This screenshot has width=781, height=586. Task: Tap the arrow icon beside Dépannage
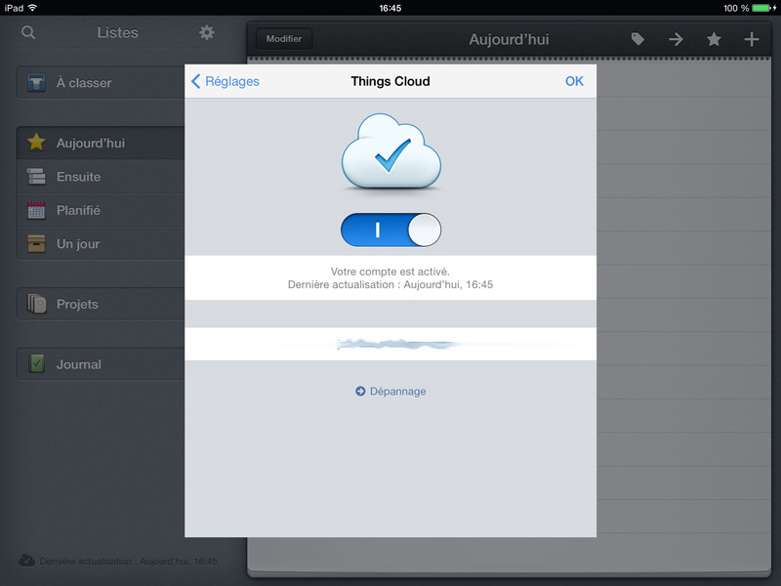pos(360,392)
